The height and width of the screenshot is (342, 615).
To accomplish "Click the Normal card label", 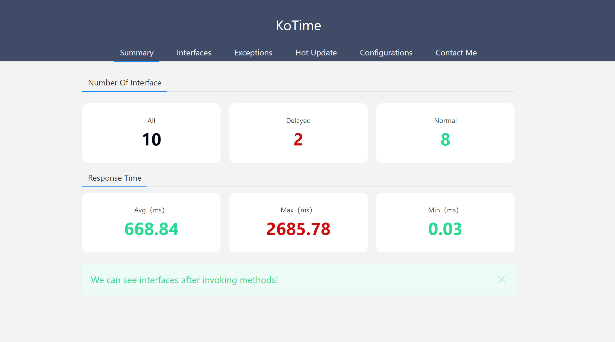I will tap(445, 121).
